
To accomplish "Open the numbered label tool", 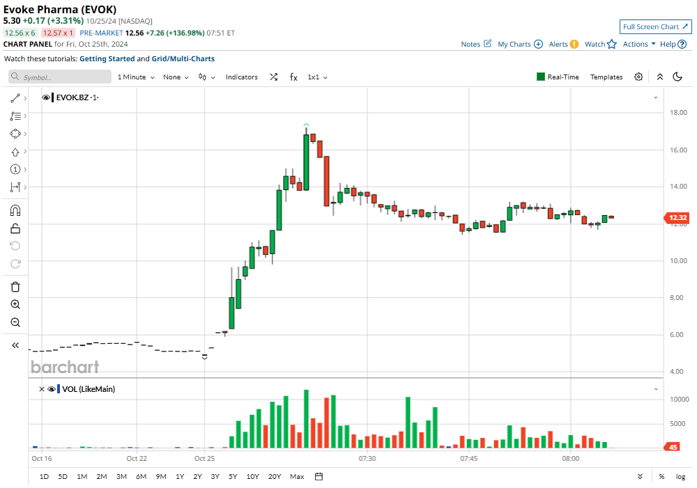I will point(15,169).
